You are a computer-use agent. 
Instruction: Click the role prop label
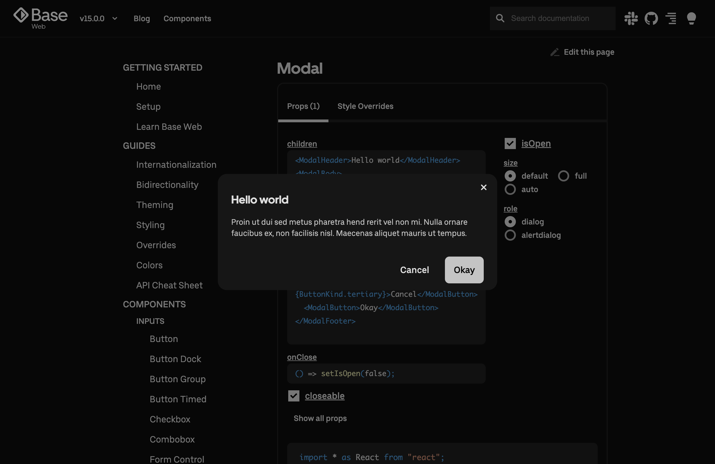click(510, 209)
